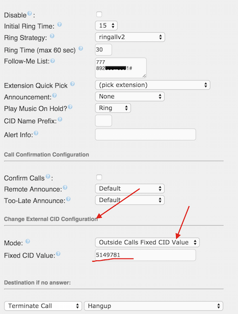Click the Fixed CID Value input field
This screenshot has width=238, height=314.
[x=146, y=255]
